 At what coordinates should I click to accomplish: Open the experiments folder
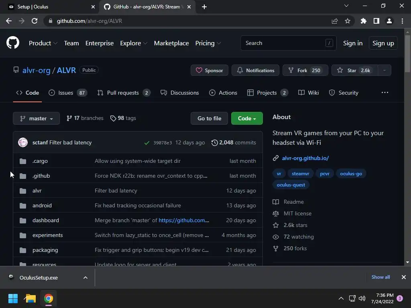[48, 235]
